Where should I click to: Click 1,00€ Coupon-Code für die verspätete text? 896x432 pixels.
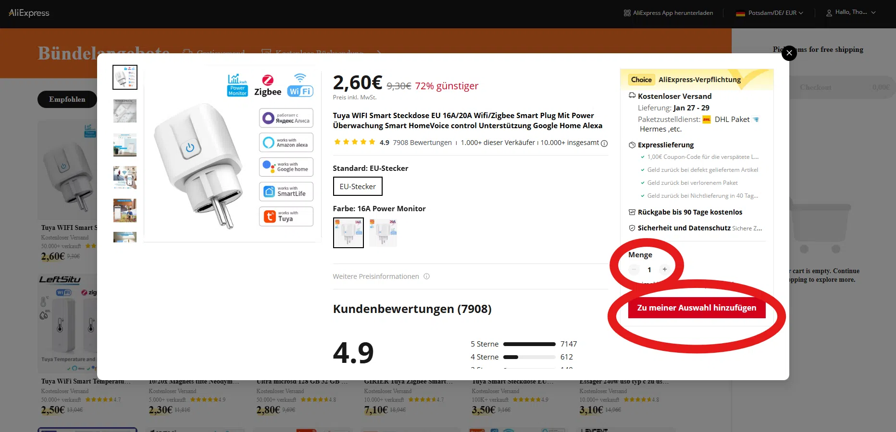click(x=703, y=157)
